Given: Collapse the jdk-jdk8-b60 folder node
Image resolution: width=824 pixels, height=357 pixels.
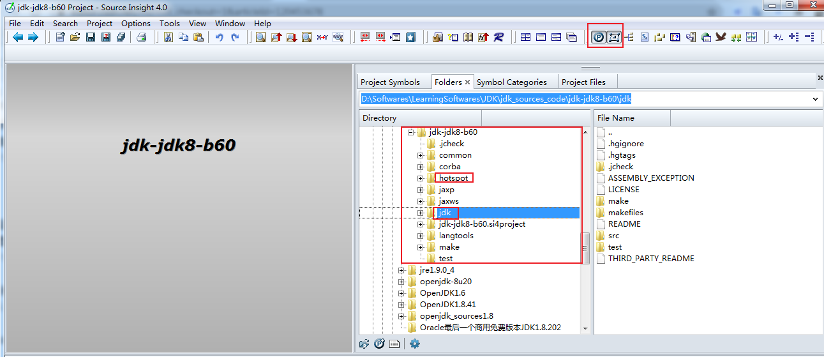Looking at the screenshot, I should 411,132.
